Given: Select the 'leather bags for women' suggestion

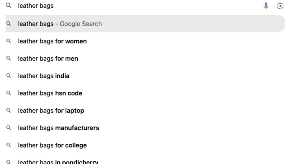Looking at the screenshot, I should [52, 41].
